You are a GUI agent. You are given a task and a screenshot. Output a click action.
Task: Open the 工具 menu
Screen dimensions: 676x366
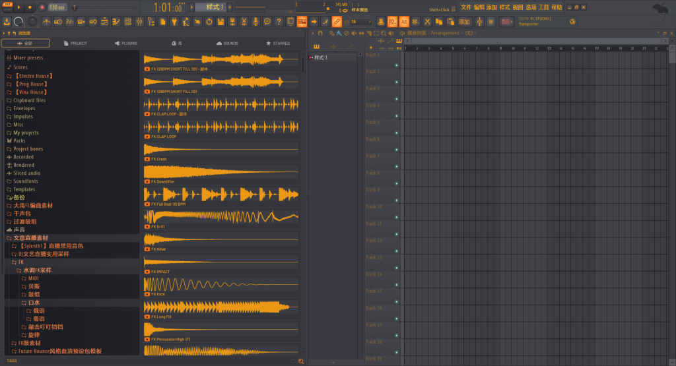[544, 7]
